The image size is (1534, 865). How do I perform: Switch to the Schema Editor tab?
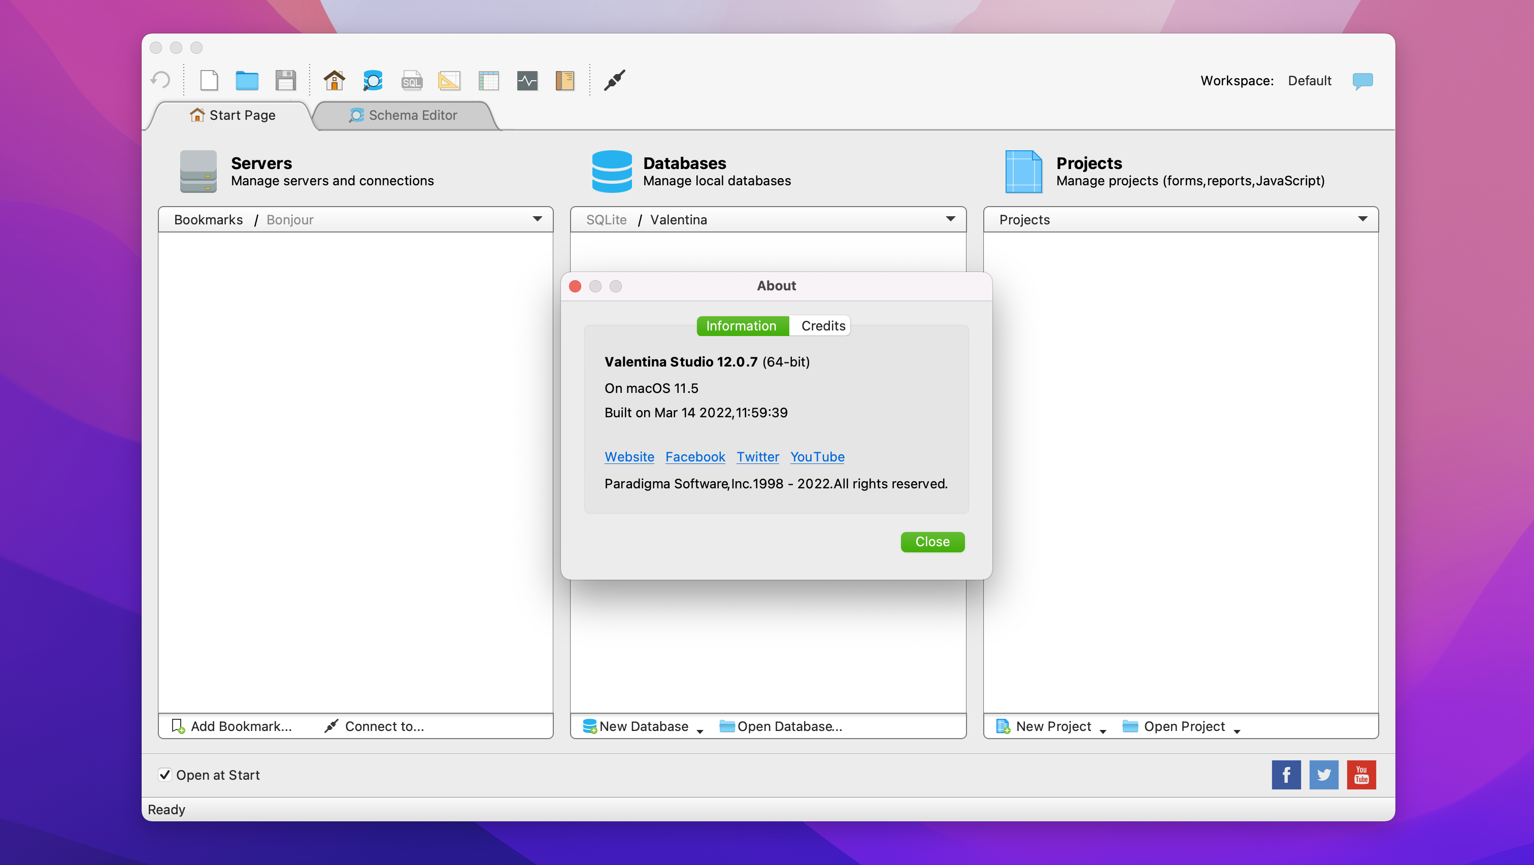[x=405, y=115]
